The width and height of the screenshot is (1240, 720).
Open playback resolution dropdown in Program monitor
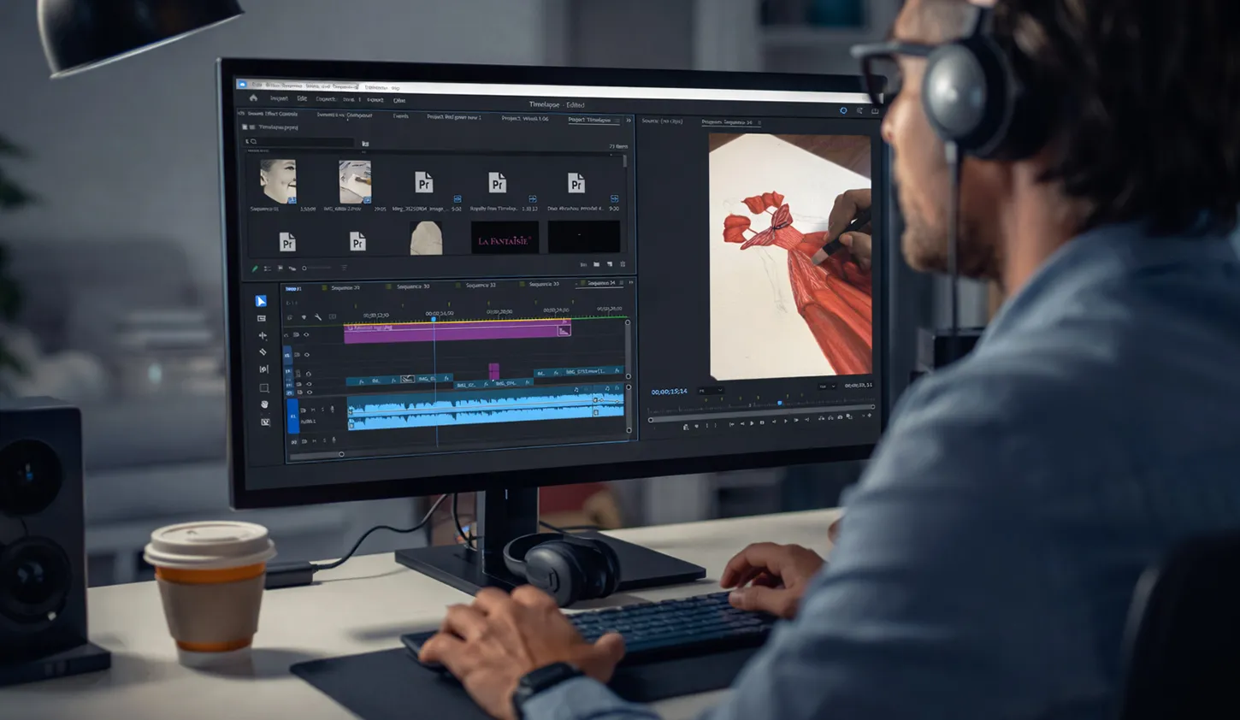827,387
